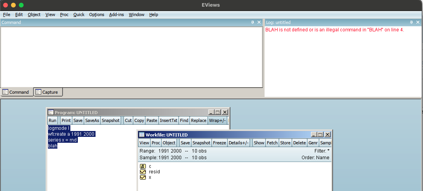Click the 'blah' program line

[53, 146]
